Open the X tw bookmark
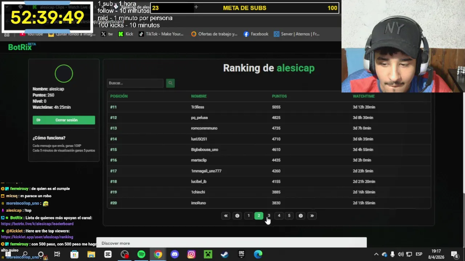Viewport: 465px width, 261px height. point(107,34)
